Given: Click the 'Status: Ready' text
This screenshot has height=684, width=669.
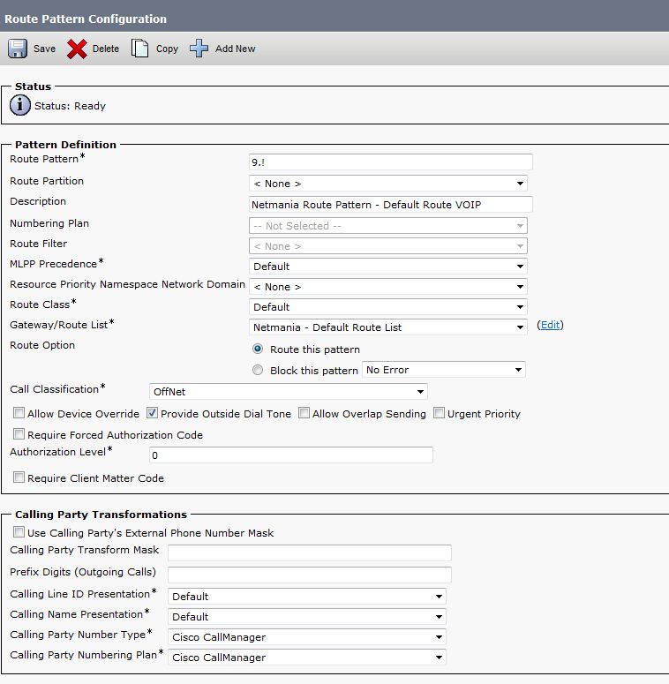Looking at the screenshot, I should pyautogui.click(x=70, y=106).
